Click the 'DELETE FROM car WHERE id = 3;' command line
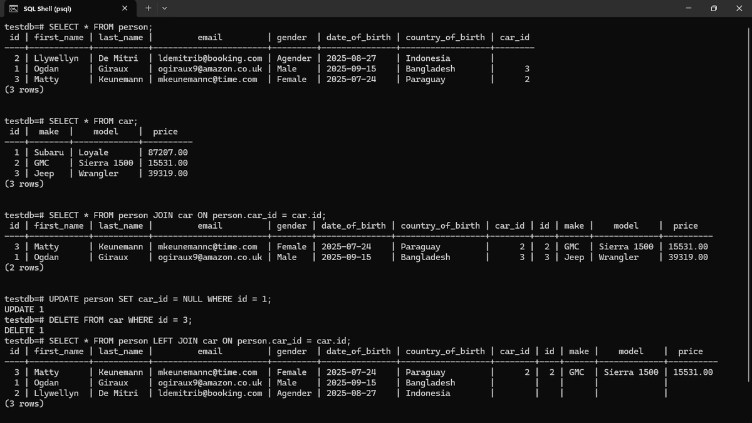Image resolution: width=752 pixels, height=423 pixels. (x=98, y=320)
